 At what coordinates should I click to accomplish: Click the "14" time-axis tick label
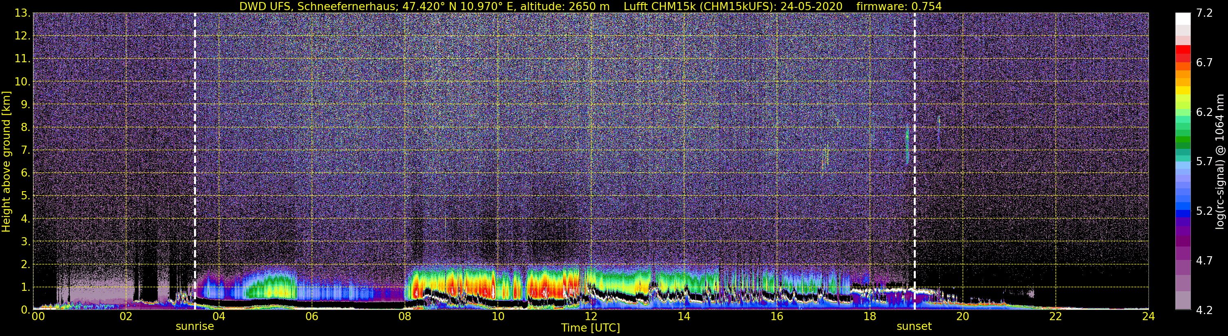pyautogui.click(x=683, y=317)
